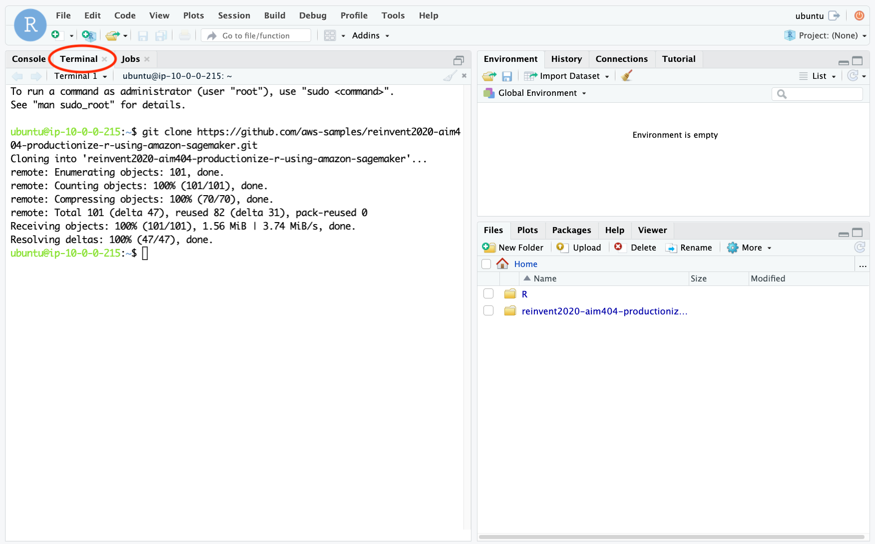This screenshot has height=544, width=875.
Task: Click the Print document icon
Action: [185, 35]
